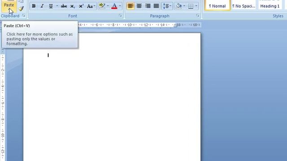Click the vertical ruler at 6
287x161 pixels.
pos(3,103)
